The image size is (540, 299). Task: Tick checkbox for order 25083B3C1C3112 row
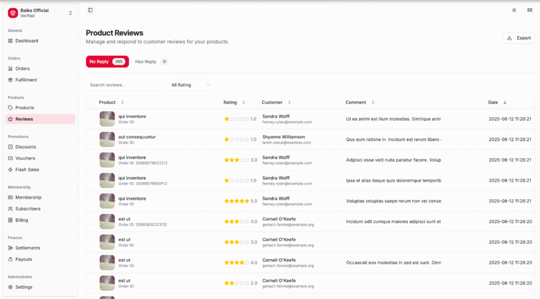point(91,221)
